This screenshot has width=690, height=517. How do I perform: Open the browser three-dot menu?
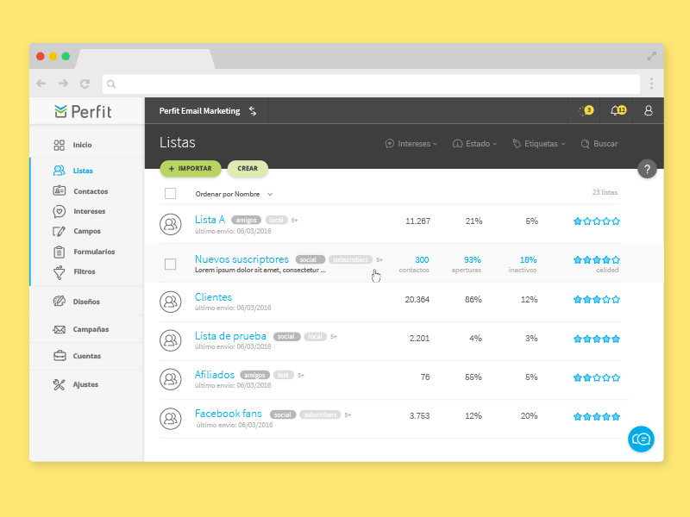coord(651,84)
